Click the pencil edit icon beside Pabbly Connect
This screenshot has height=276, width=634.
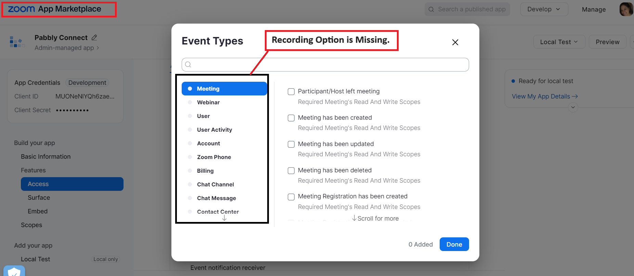point(94,38)
